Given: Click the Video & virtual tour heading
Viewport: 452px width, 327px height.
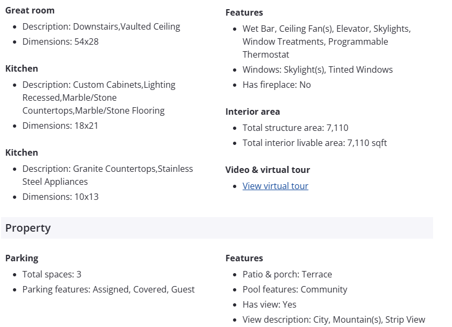Looking at the screenshot, I should tap(268, 170).
